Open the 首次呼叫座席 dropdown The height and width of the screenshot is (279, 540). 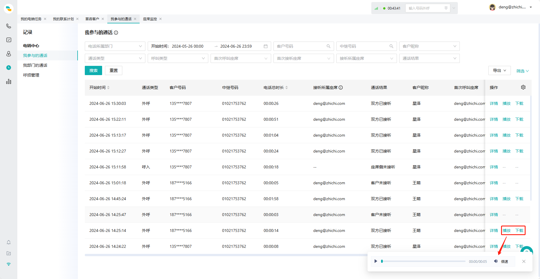point(241,58)
